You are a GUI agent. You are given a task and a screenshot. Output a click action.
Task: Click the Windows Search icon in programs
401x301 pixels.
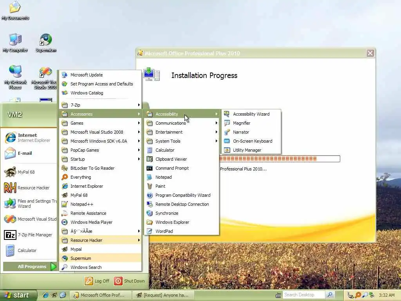coord(65,267)
